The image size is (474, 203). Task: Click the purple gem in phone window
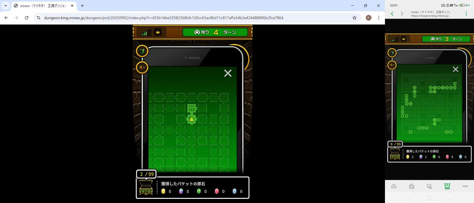point(421,157)
